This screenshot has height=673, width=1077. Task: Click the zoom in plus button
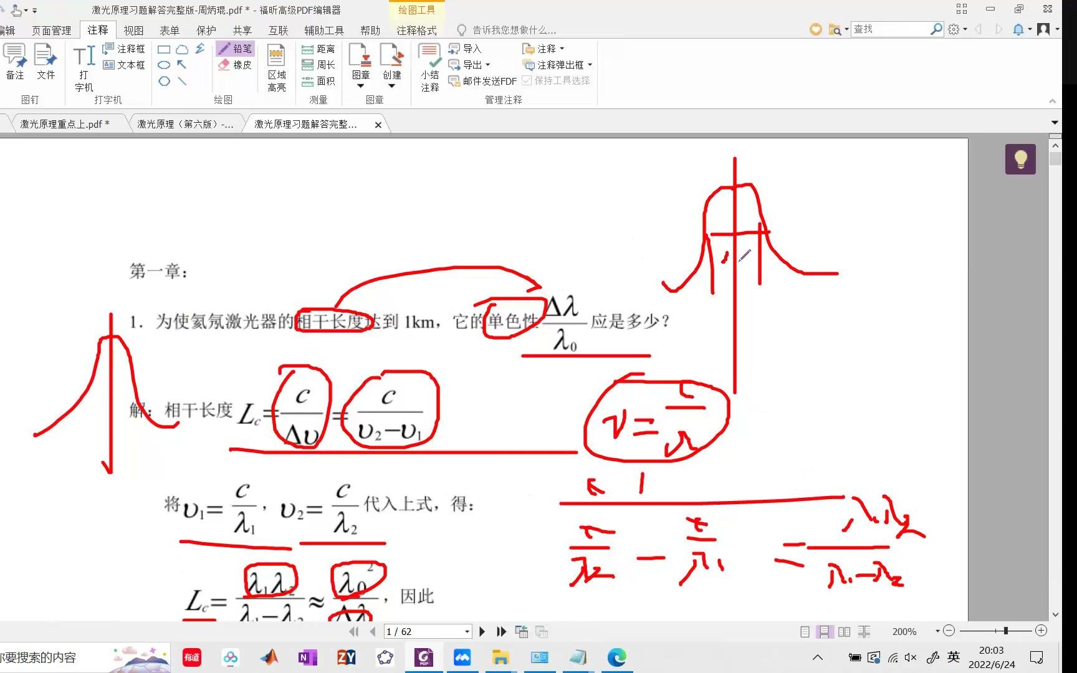(1041, 631)
